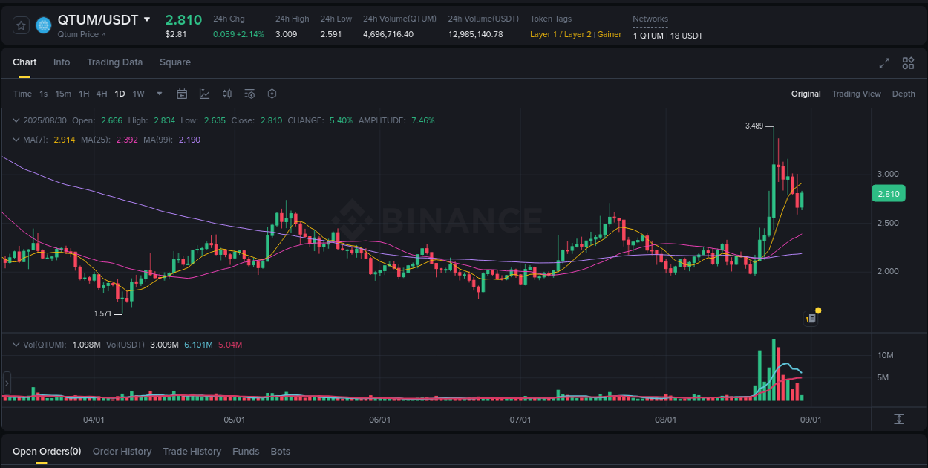
Task: Expand the chart to fullscreen
Action: pyautogui.click(x=883, y=63)
